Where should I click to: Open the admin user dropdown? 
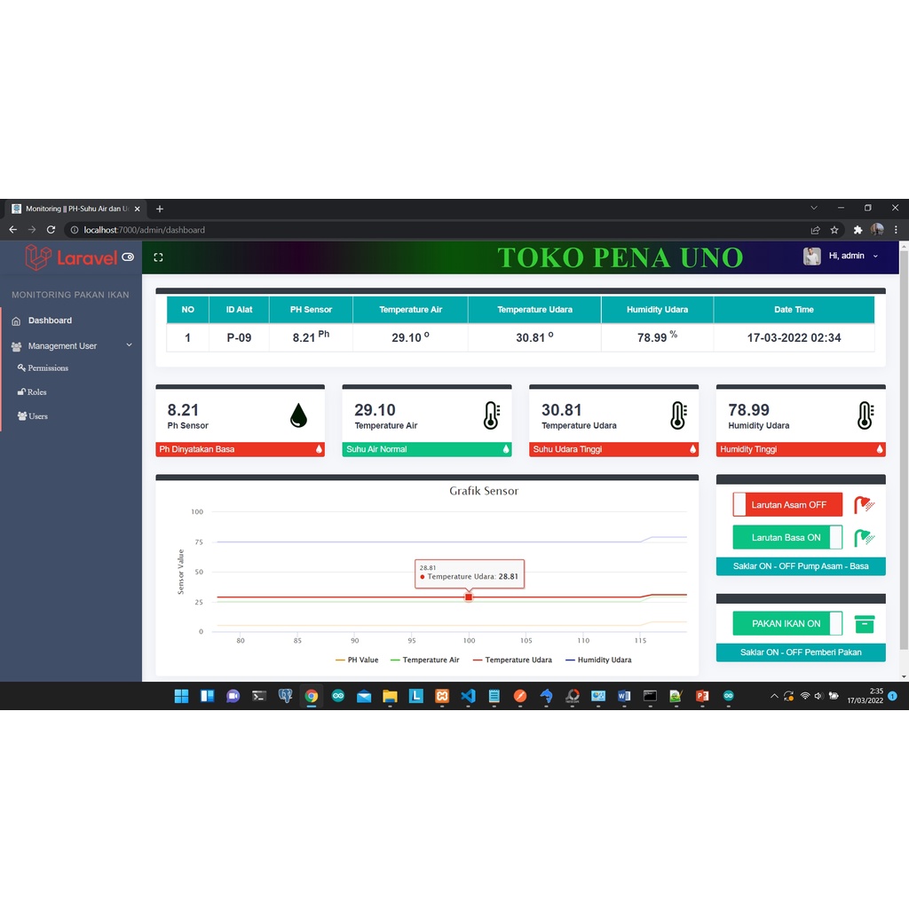click(x=842, y=257)
